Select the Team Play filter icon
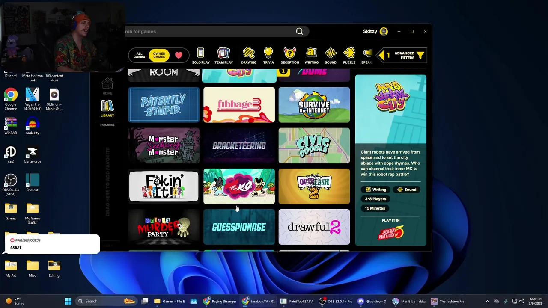Viewport: 548px width, 308px height. pyautogui.click(x=223, y=56)
